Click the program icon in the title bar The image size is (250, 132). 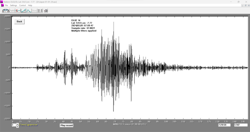tap(2, 2)
